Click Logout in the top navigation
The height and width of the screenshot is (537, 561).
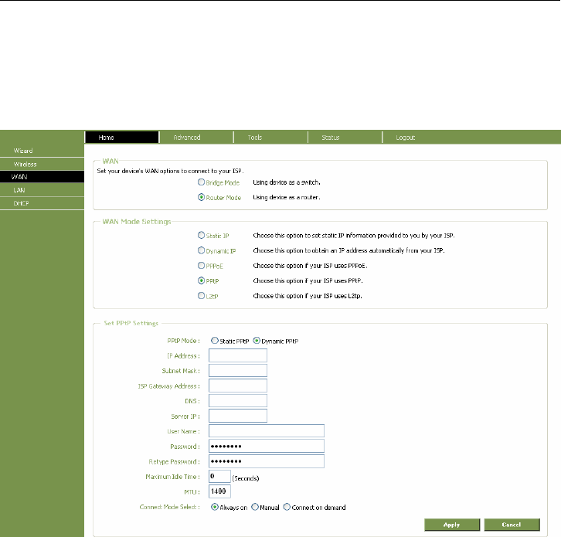pyautogui.click(x=406, y=138)
